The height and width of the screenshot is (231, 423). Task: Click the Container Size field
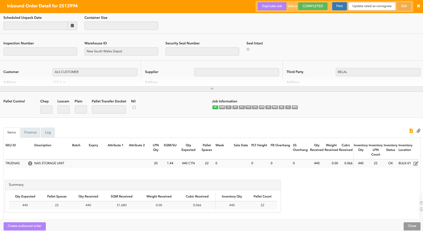point(121,26)
